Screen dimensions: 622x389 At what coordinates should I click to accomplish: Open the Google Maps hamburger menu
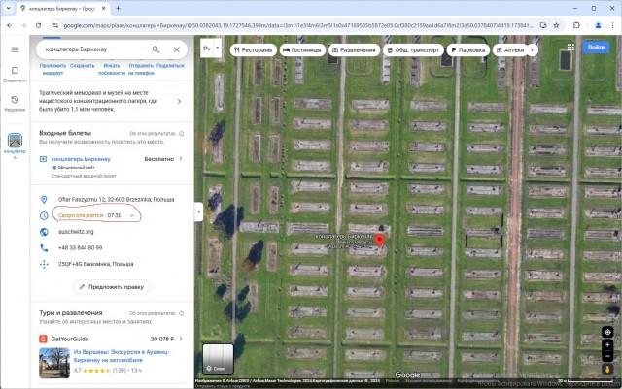15,49
